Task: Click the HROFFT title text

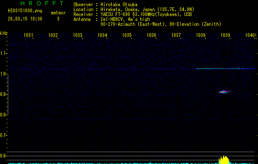Action: coord(42,3)
